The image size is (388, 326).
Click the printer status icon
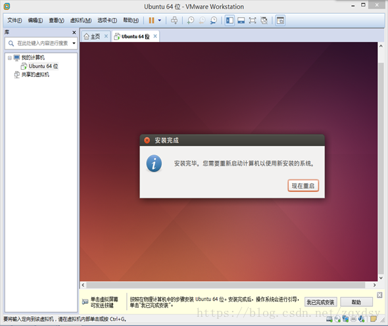[353, 319]
